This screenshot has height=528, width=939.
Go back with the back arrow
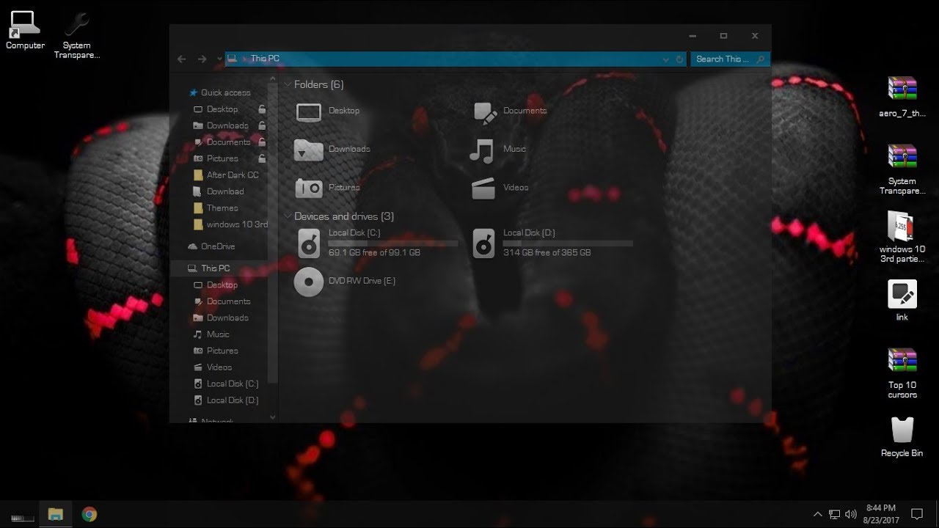[182, 59]
